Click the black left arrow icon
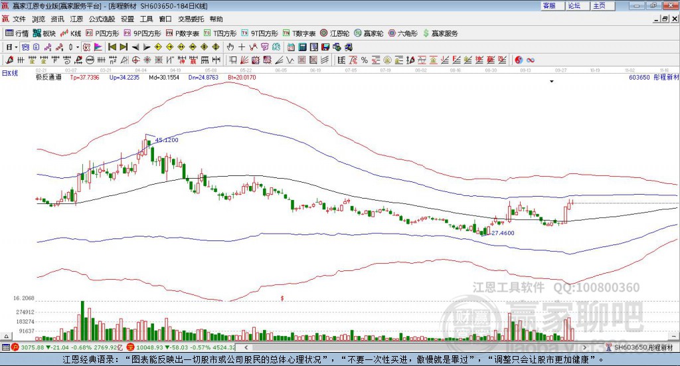The height and width of the screenshot is (366, 680). (x=135, y=47)
